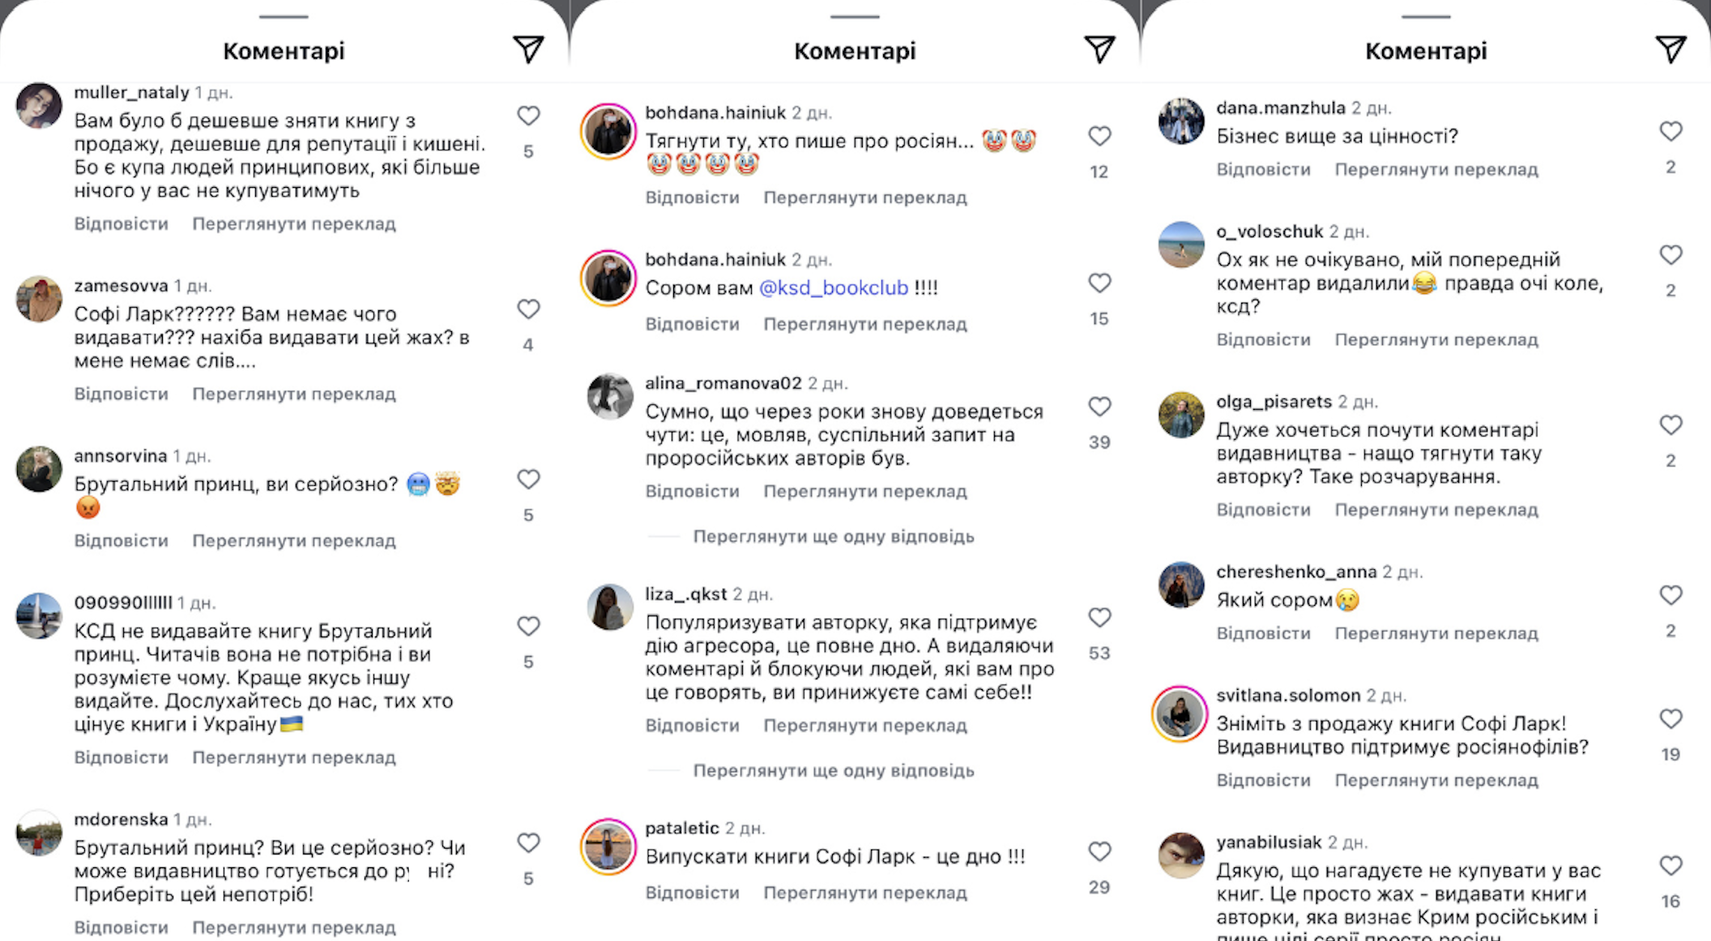Open the mention @ksd_bookclub link
This screenshot has height=941, width=1711.
(x=833, y=288)
